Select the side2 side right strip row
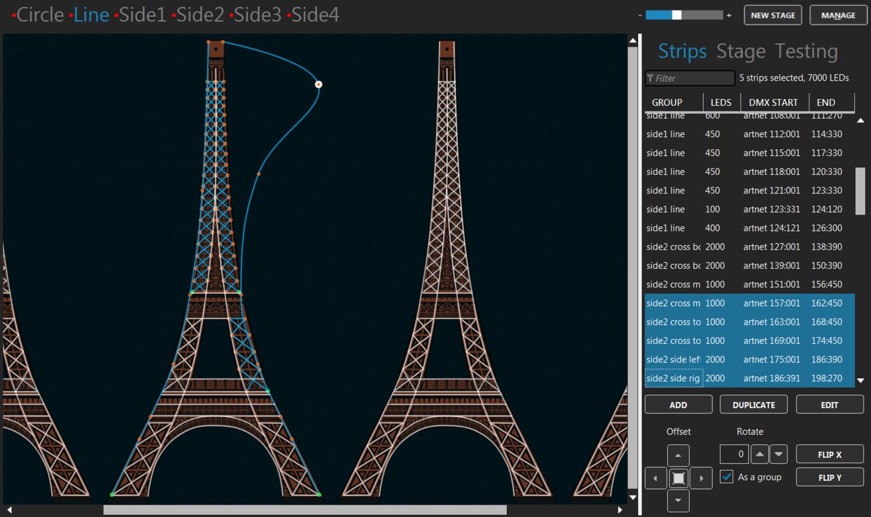Screen dimensions: 871x517 tap(750, 378)
